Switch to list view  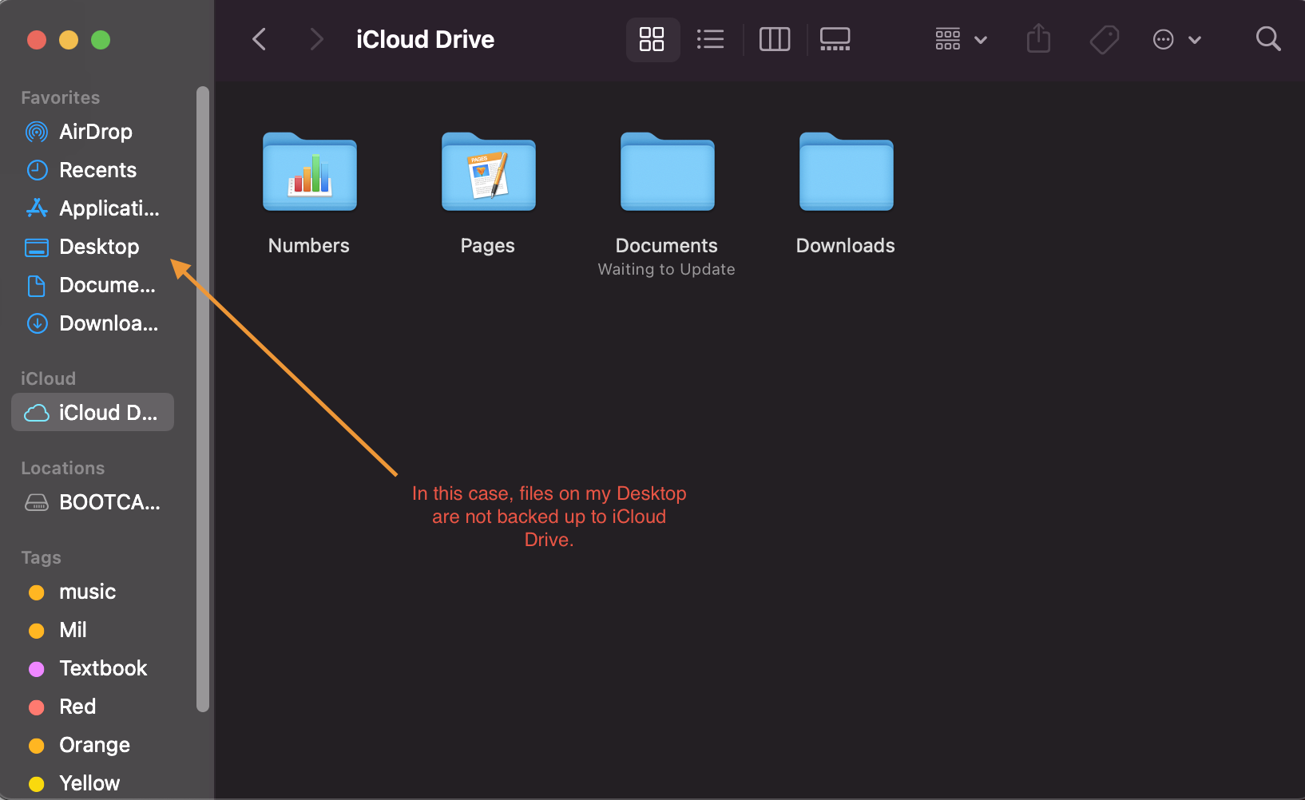click(x=710, y=39)
